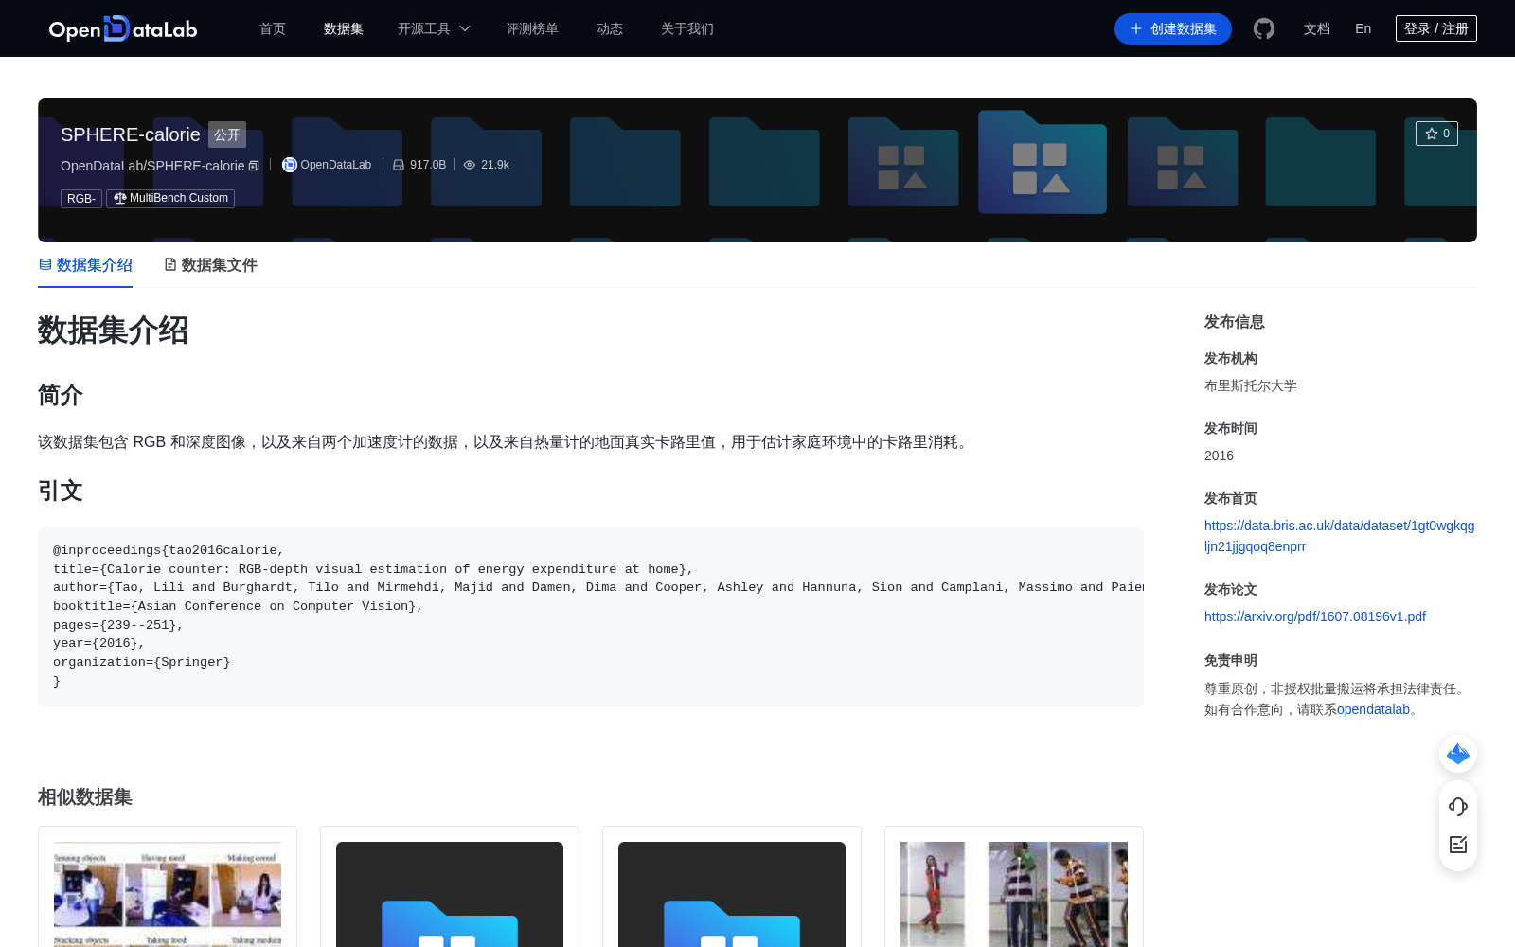Click the 创建数据集 button

point(1173,28)
